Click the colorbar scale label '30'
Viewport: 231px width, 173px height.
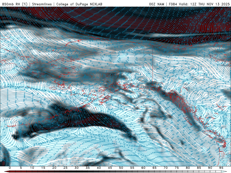pos(77,168)
